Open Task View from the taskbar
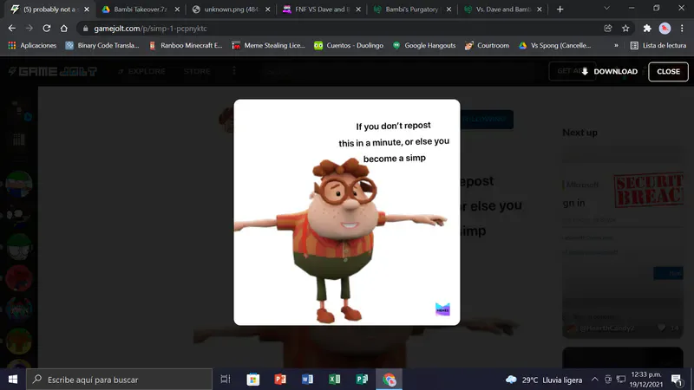This screenshot has width=694, height=390. (x=226, y=380)
